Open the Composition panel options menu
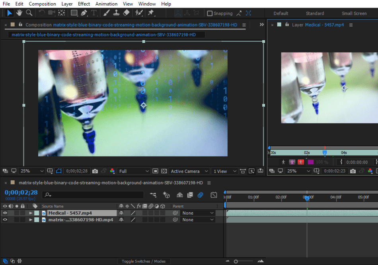 244,25
